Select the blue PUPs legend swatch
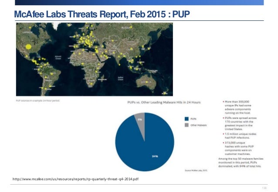 (186, 119)
